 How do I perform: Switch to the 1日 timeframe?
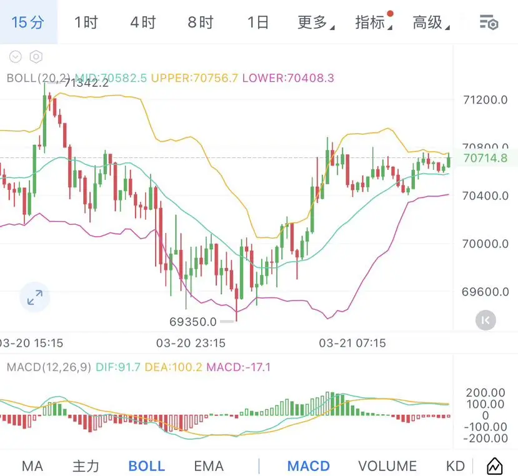point(258,22)
